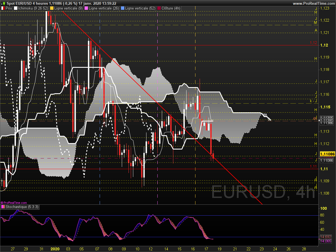Click the ProRealTime.com logo at chart bottom-left

pyautogui.click(x=14, y=202)
